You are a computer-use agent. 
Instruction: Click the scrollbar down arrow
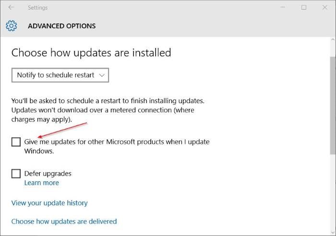[333, 232]
